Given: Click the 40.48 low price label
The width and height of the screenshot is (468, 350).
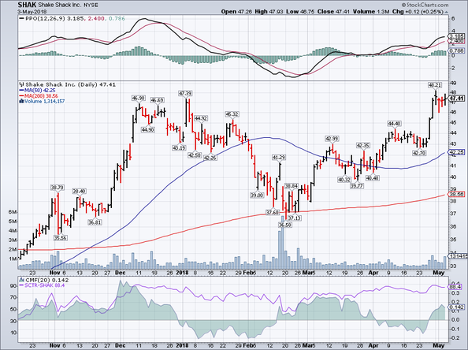Looking at the screenshot, I should (373, 178).
